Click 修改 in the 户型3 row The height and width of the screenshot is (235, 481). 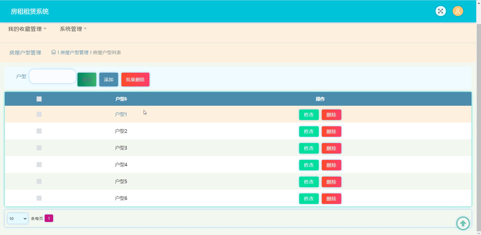[309, 148]
